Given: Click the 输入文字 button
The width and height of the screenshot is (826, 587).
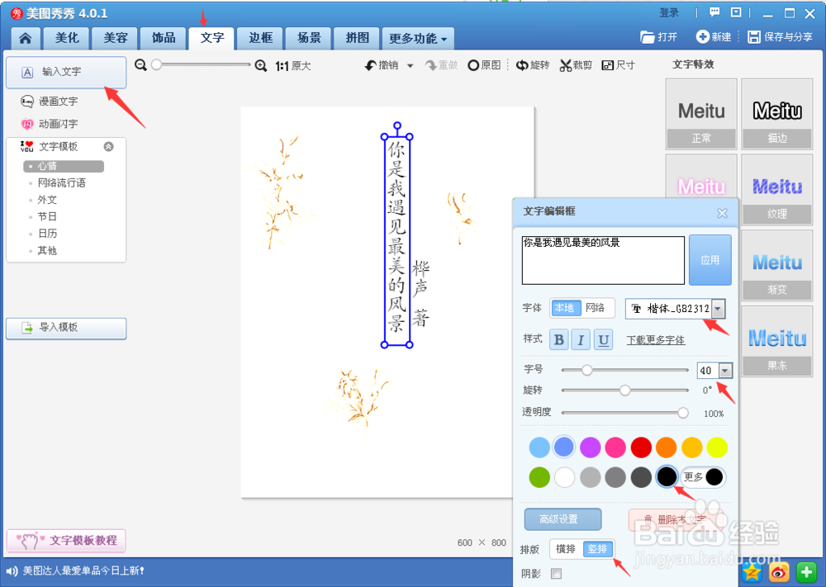Looking at the screenshot, I should [66, 72].
